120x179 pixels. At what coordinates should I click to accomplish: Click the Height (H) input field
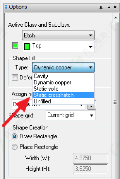(x=91, y=169)
